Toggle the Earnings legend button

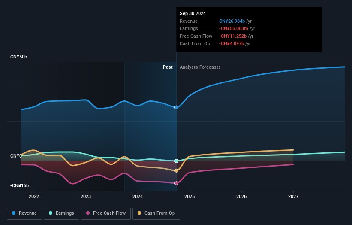pos(61,213)
